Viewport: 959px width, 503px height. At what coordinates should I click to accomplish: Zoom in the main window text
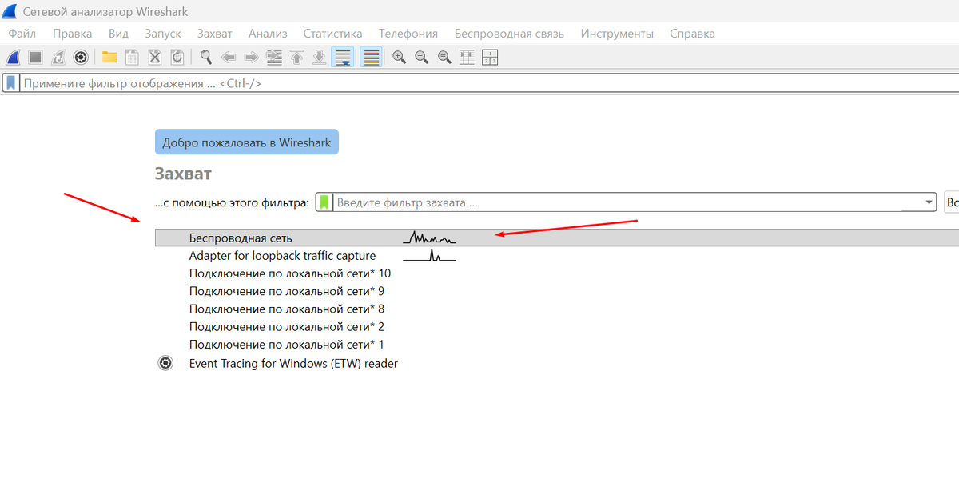click(x=399, y=58)
